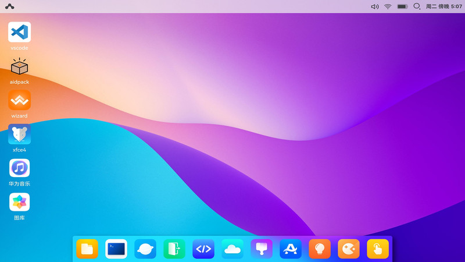Open the volume control in top bar
Viewport: 465px width, 262px height.
point(375,6)
